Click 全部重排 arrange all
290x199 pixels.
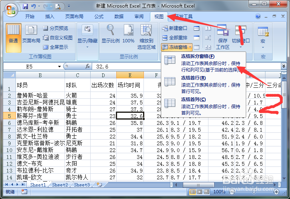[x=175, y=38]
